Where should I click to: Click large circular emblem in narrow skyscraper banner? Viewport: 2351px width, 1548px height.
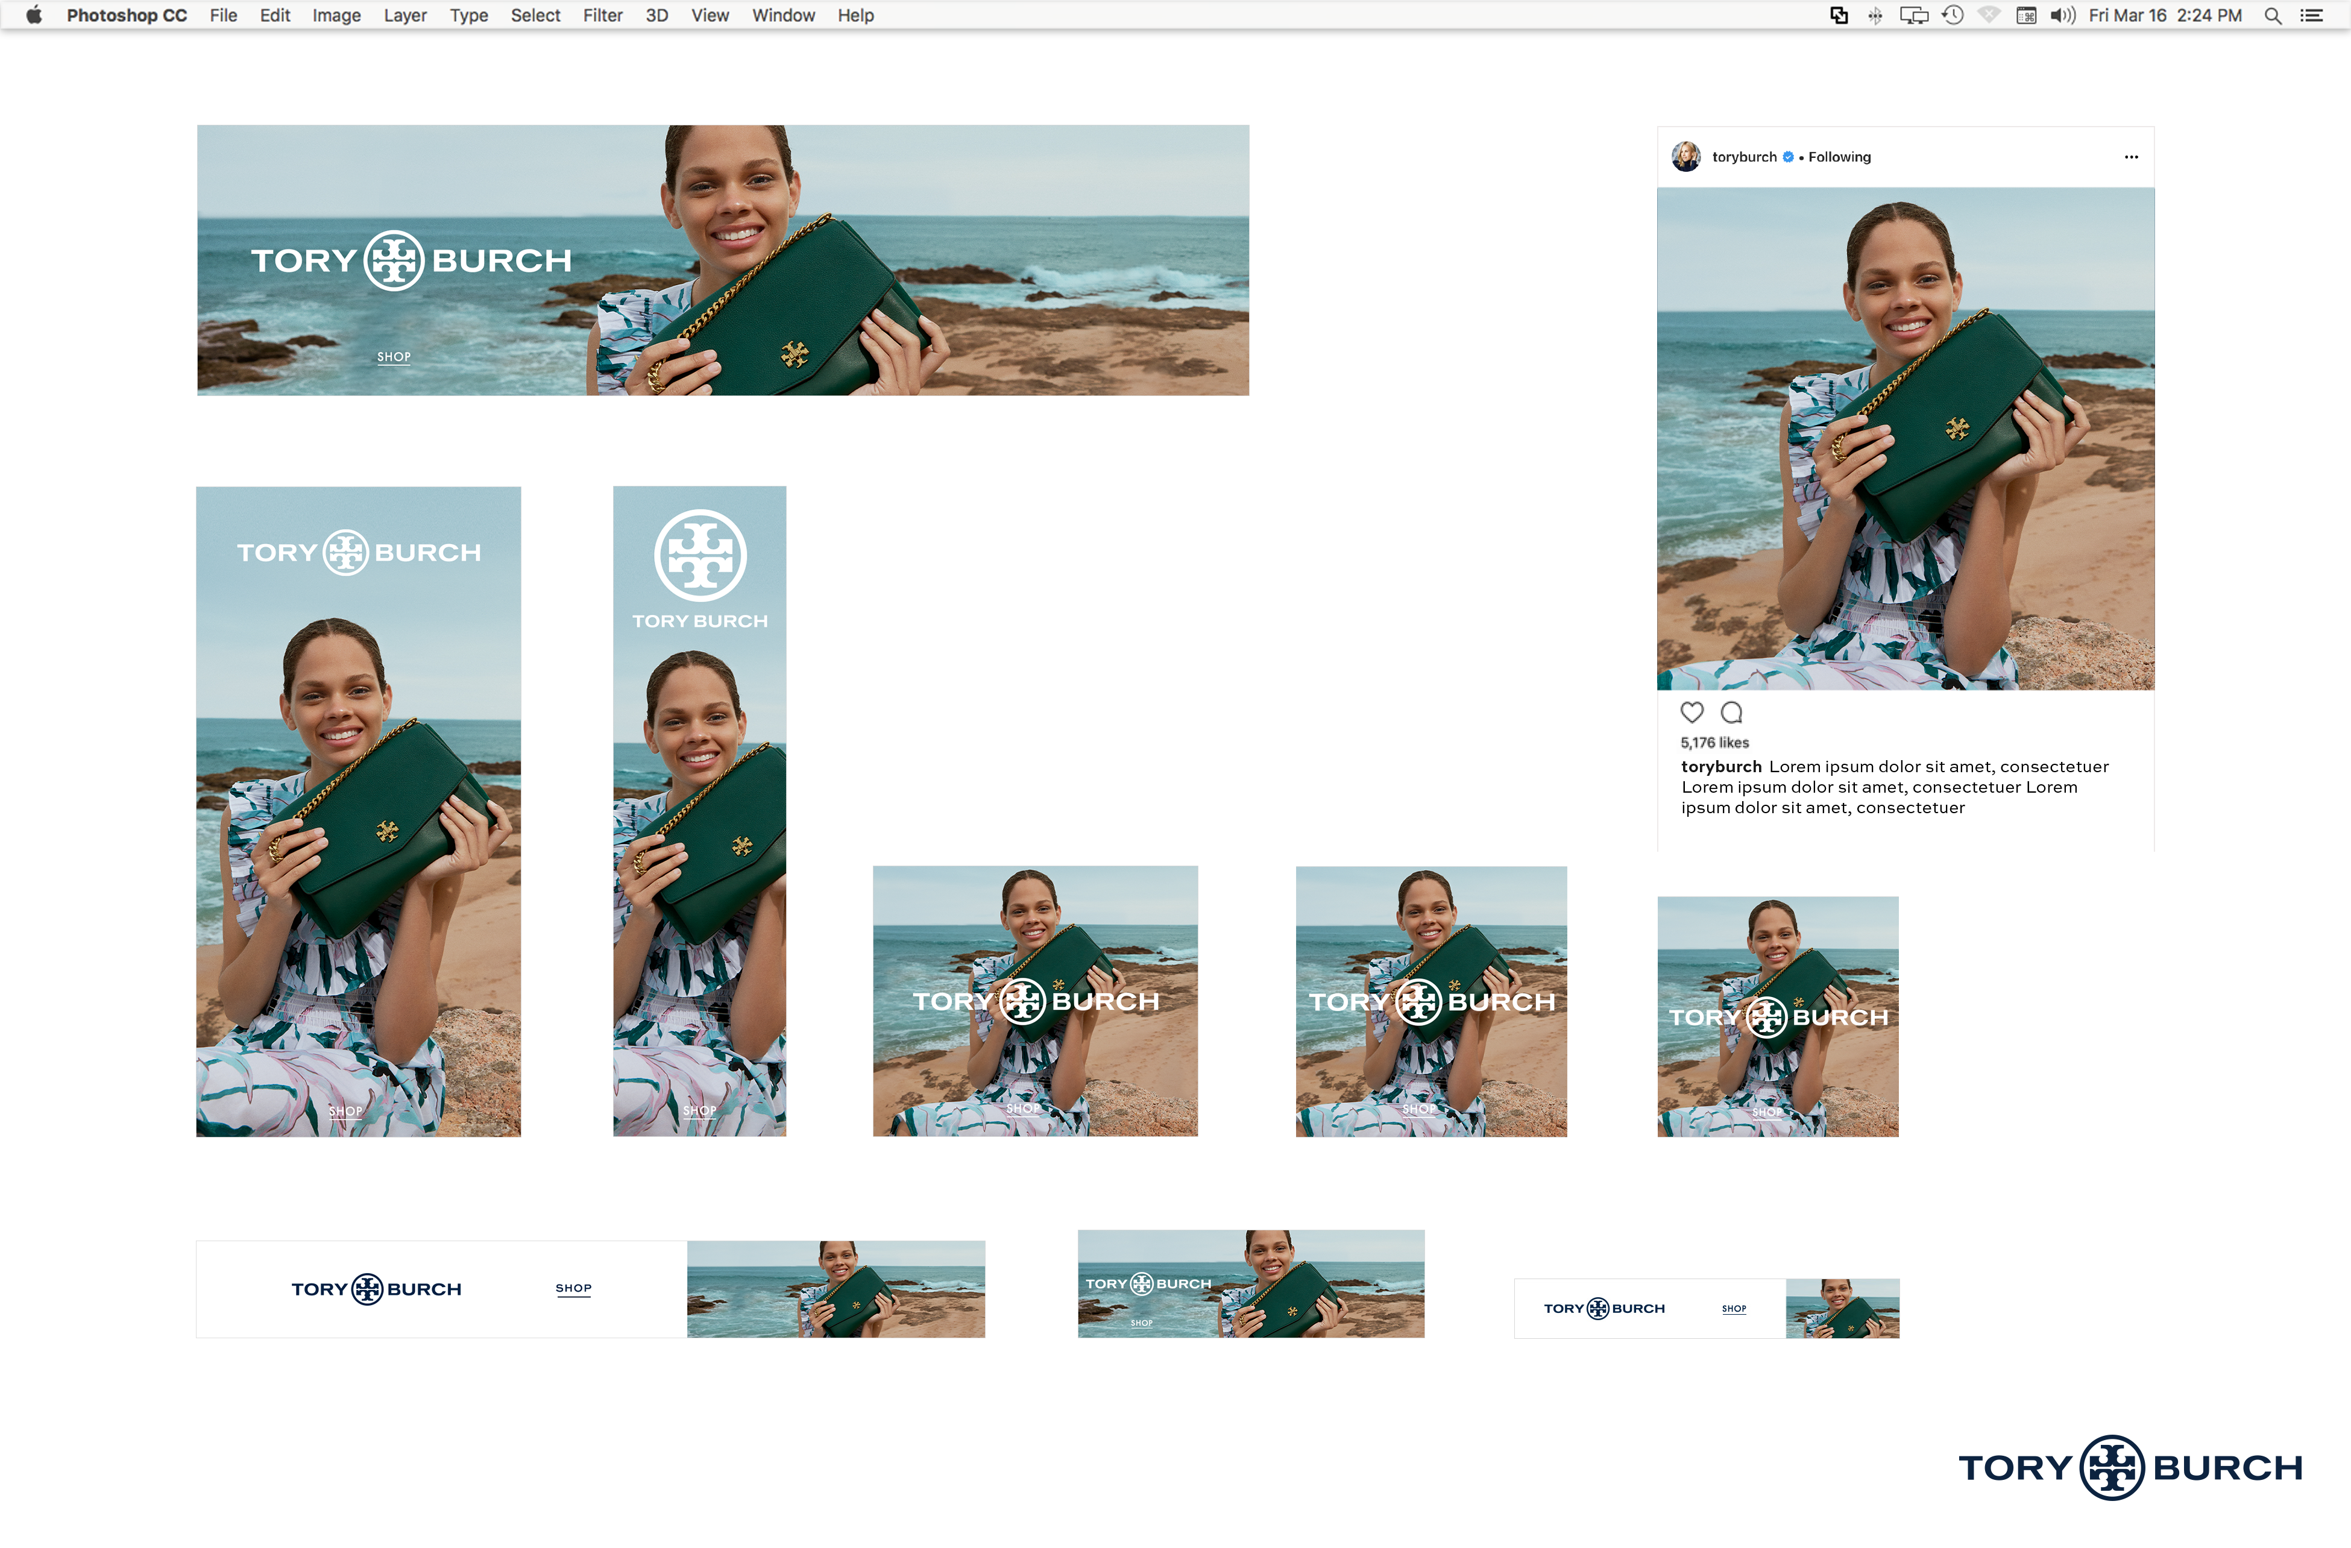699,555
